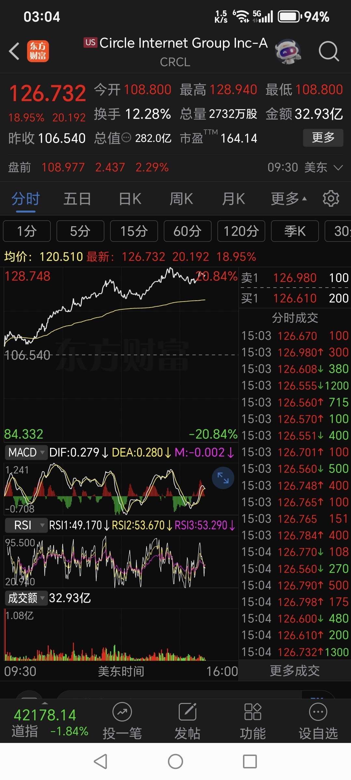Viewport: 351px width, 780px height.
Task: Click the 更多 button in quote details
Action: 323,137
